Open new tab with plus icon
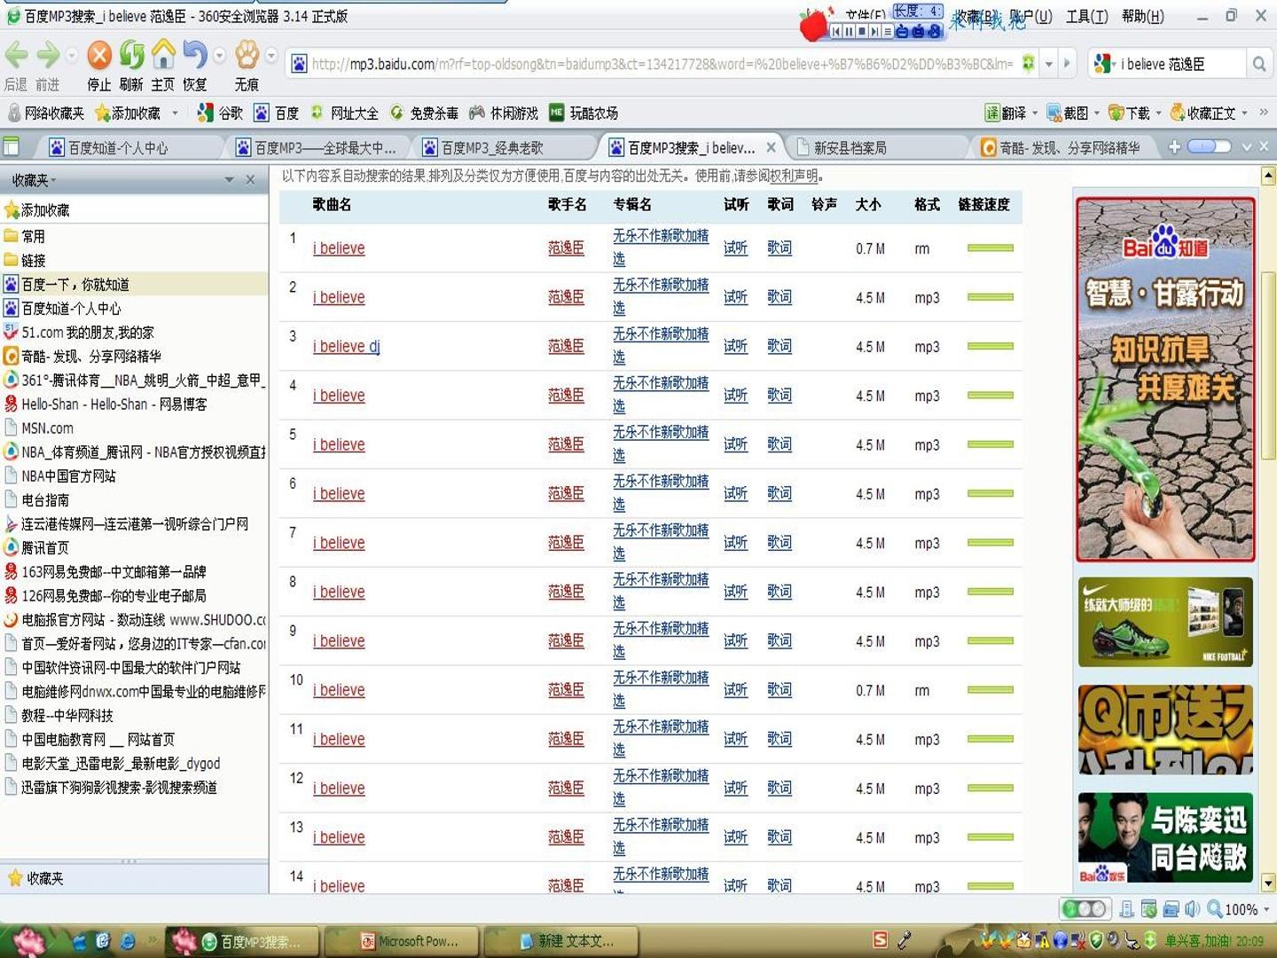The width and height of the screenshot is (1277, 958). [x=1174, y=146]
